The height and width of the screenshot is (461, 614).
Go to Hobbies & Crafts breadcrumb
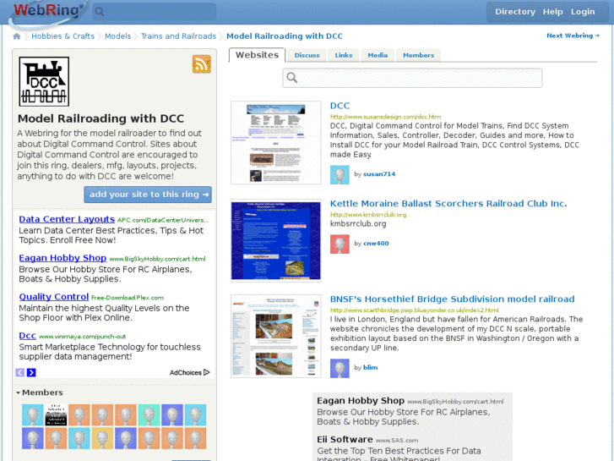point(62,36)
